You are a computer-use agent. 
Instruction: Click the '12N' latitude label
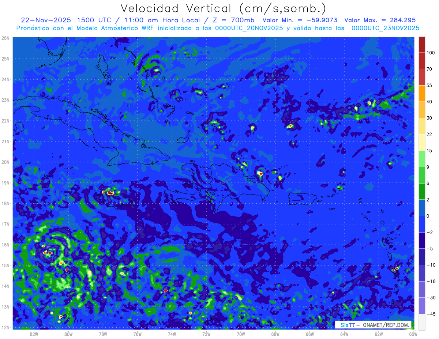pyautogui.click(x=5, y=327)
